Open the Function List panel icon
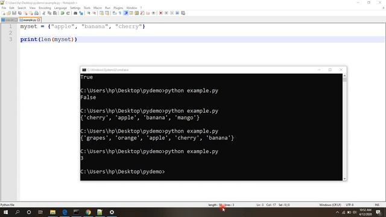 pos(142,13)
